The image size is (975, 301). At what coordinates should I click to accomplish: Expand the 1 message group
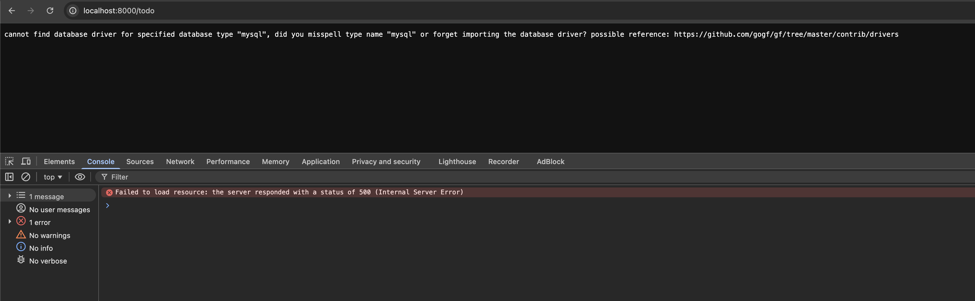(10, 196)
